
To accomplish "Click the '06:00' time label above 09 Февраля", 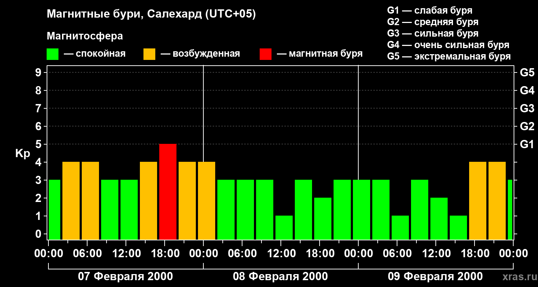I will tap(397, 253).
